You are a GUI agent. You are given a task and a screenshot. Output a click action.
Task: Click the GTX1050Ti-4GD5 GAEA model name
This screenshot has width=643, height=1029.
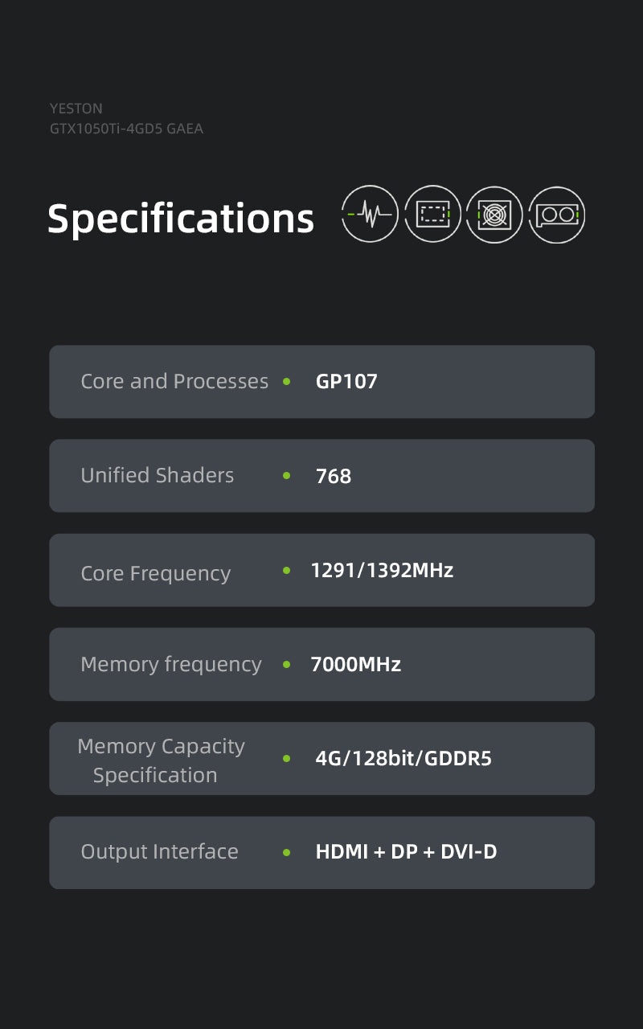pyautogui.click(x=126, y=129)
